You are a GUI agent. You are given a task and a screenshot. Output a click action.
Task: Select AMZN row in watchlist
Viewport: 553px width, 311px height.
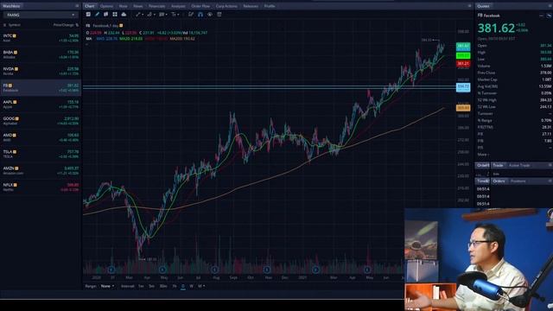pyautogui.click(x=41, y=170)
